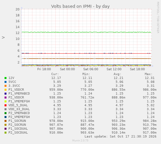Viewport: 161px width, 144px height.
Task: Click the y-axis value 12
Action: 17,33
